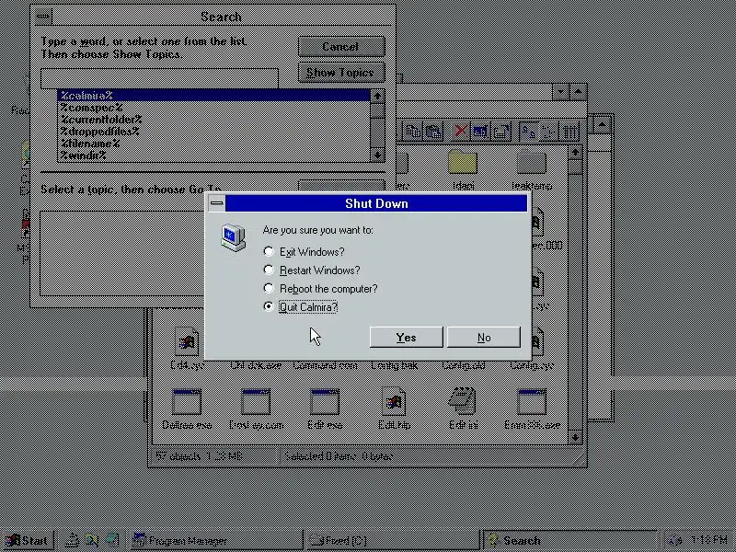This screenshot has width=736, height=552.
Task: Click Search list scrollbar up arrow
Action: (377, 96)
